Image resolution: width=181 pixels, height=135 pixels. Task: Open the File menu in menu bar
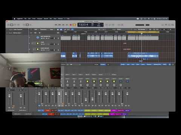(25, 19)
